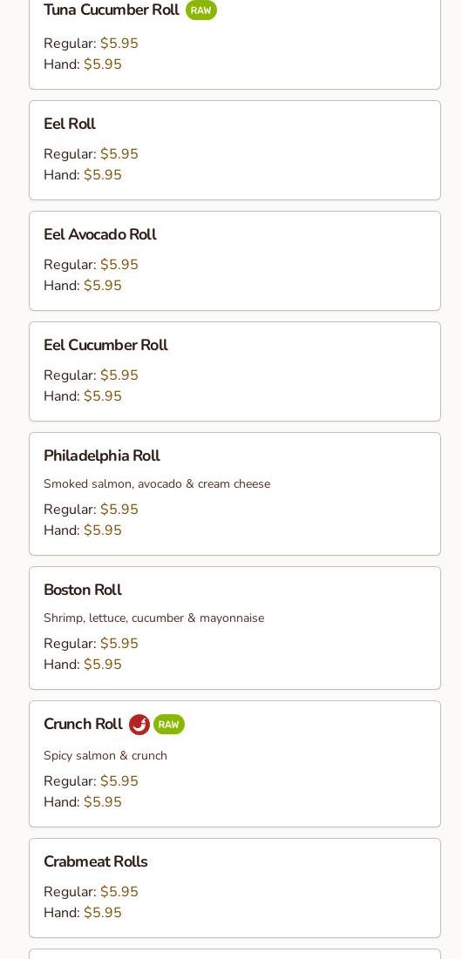Image resolution: width=462 pixels, height=959 pixels.
Task: Click the Regular price of Eel Cucumber Roll
Action: [119, 375]
